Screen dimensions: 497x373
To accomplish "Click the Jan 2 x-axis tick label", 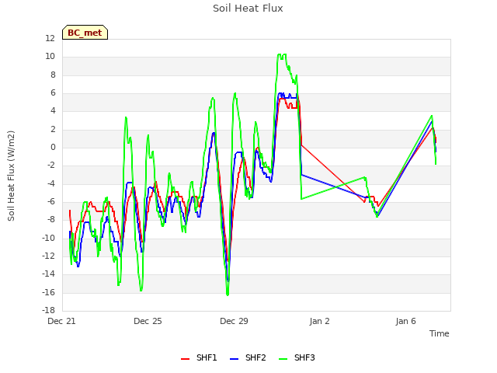I will click(319, 321).
